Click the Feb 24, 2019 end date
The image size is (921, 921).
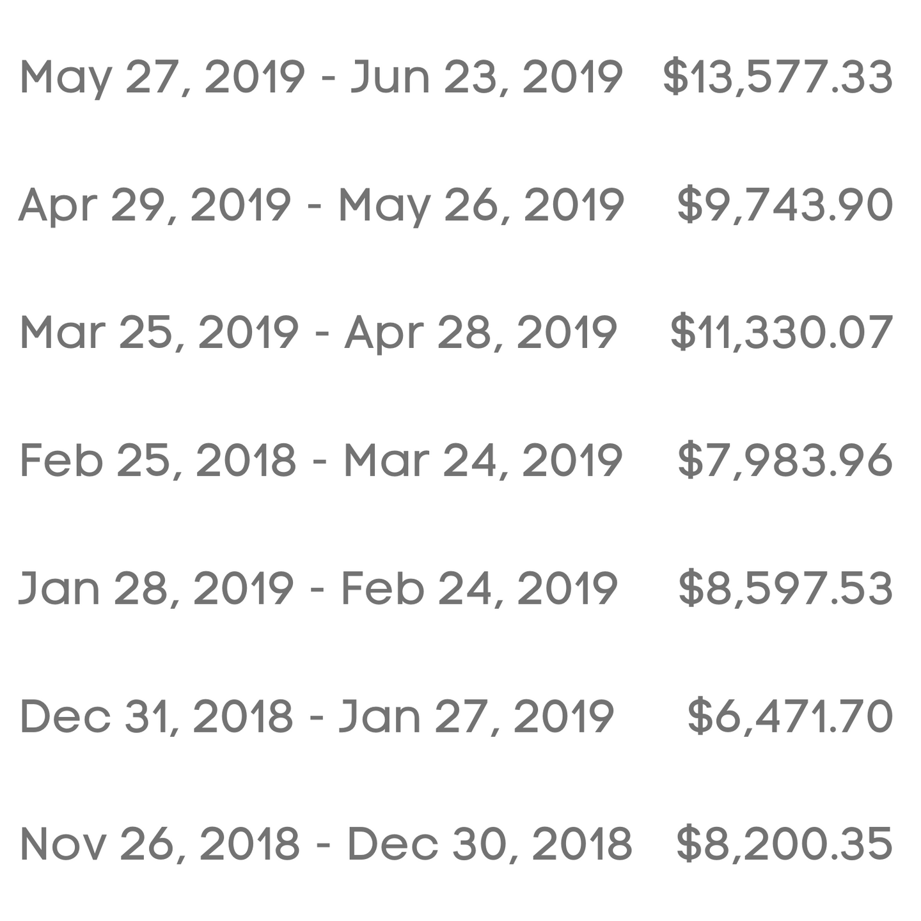click(479, 588)
